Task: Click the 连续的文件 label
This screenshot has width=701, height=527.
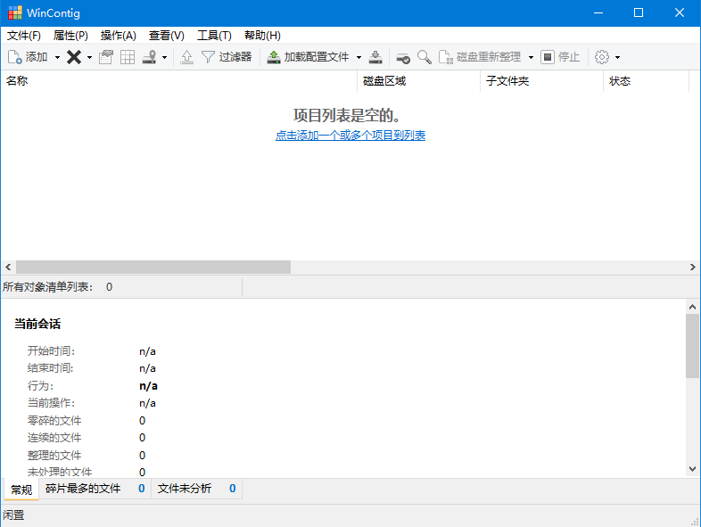Action: (x=54, y=438)
